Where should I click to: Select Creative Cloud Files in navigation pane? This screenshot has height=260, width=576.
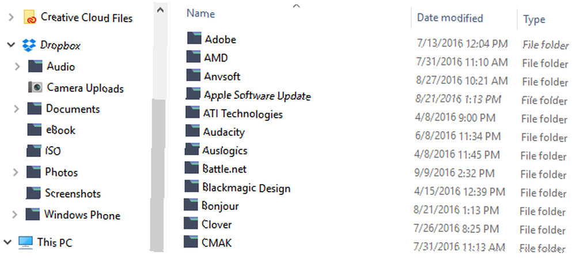click(x=87, y=18)
